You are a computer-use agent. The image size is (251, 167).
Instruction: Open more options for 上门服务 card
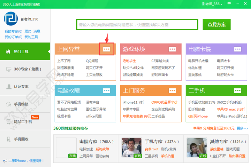(172, 90)
